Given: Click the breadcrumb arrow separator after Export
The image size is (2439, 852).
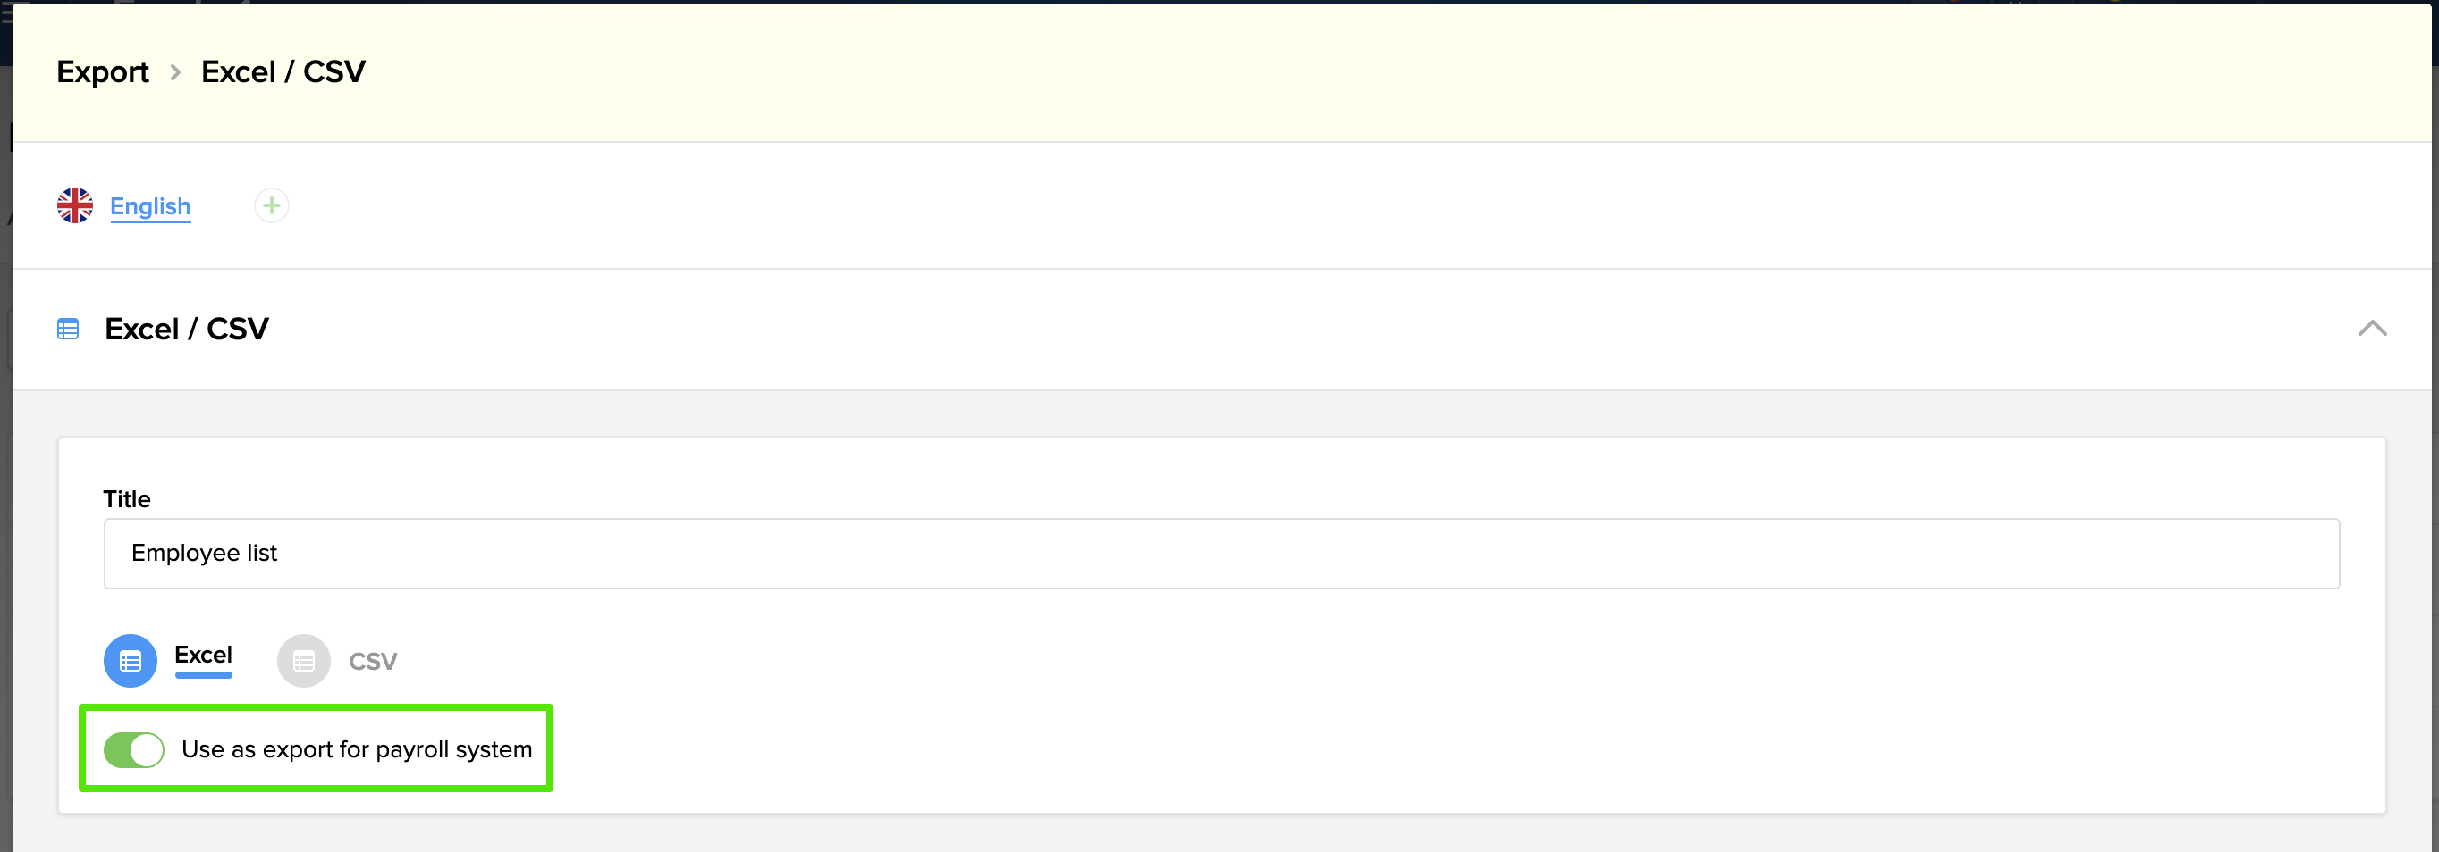Looking at the screenshot, I should tap(175, 71).
